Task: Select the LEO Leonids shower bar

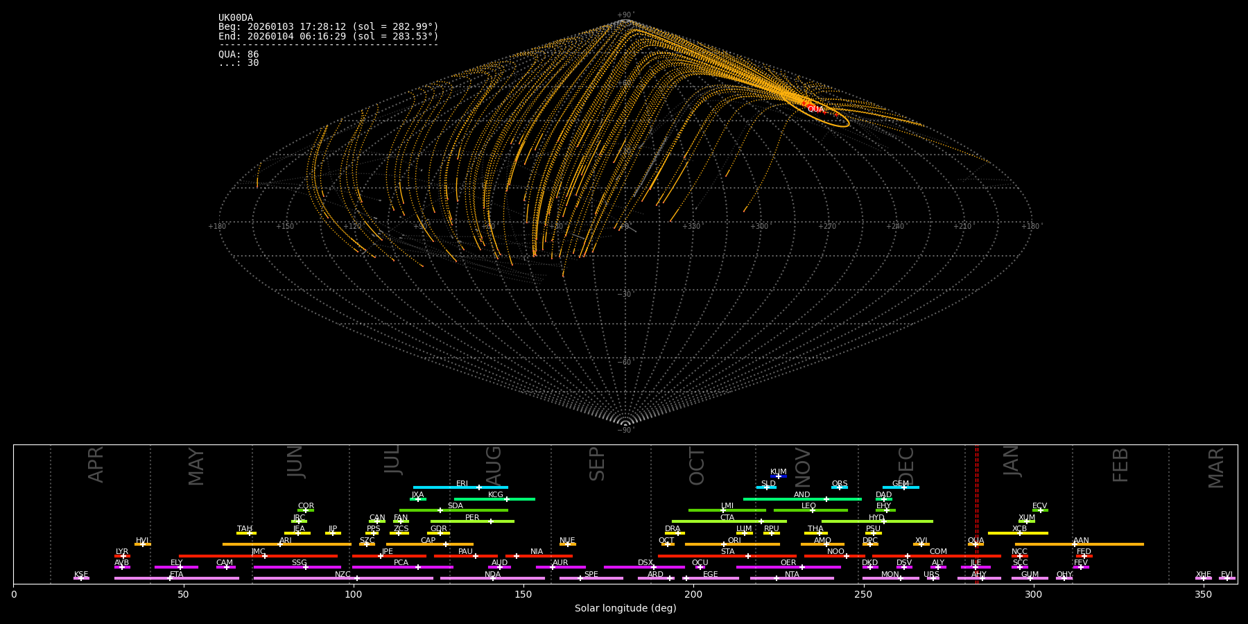Action: (x=811, y=510)
